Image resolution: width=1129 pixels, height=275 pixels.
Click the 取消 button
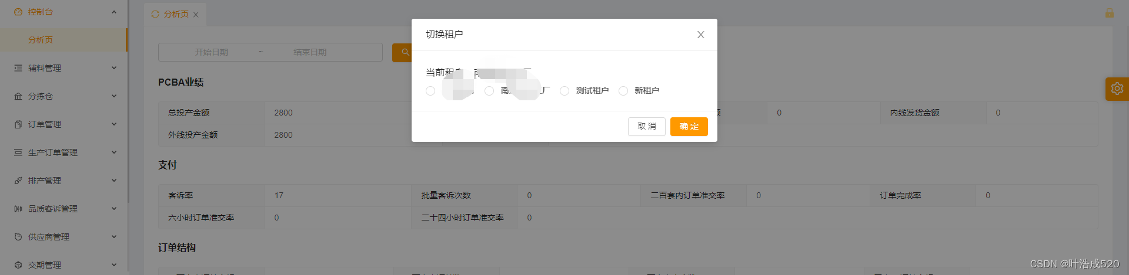tap(647, 127)
